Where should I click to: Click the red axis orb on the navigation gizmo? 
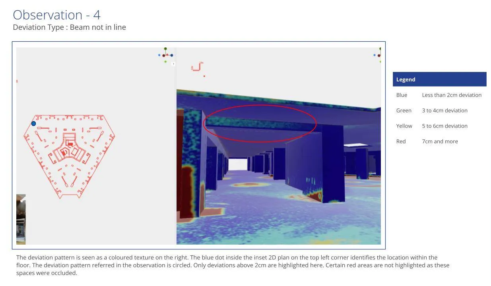pos(167,54)
